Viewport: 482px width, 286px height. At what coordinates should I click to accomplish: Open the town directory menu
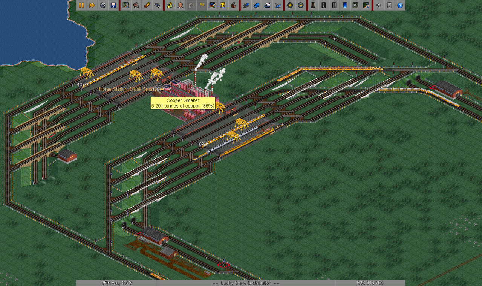point(136,5)
